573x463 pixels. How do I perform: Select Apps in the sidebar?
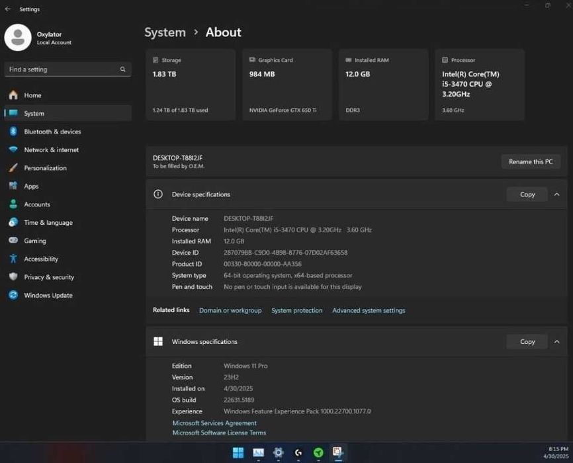31,187
